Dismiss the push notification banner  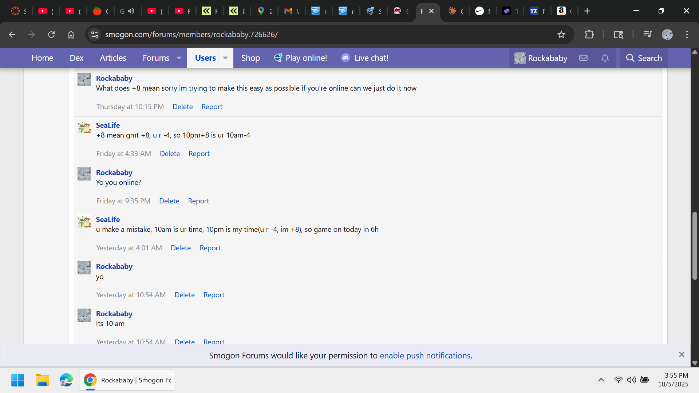tap(682, 354)
